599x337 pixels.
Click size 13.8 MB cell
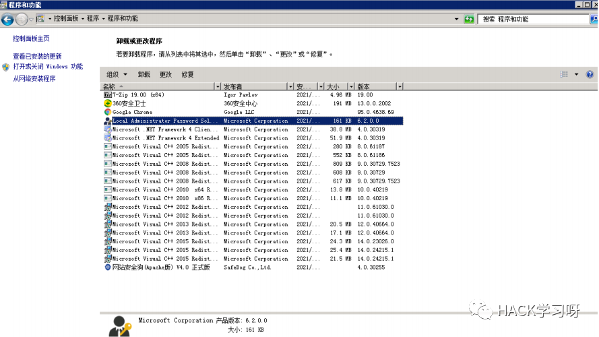[340, 189]
